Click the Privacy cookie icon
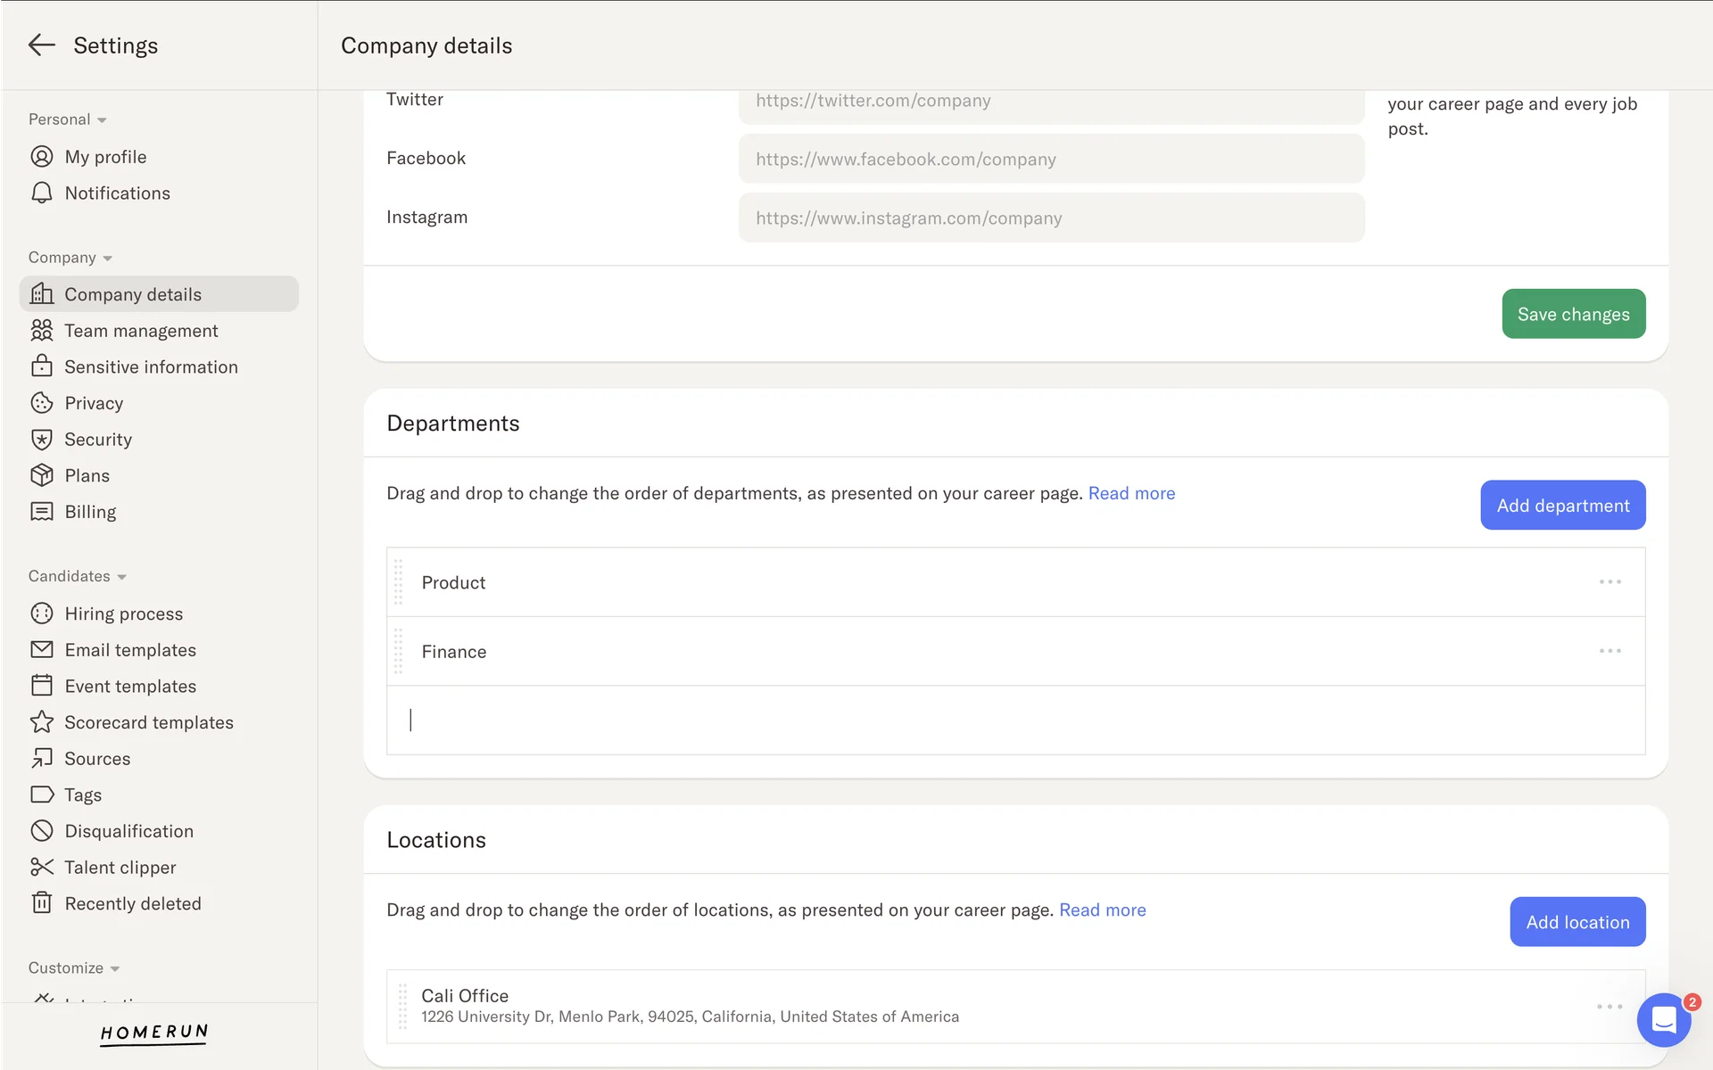The width and height of the screenshot is (1713, 1070). (41, 403)
